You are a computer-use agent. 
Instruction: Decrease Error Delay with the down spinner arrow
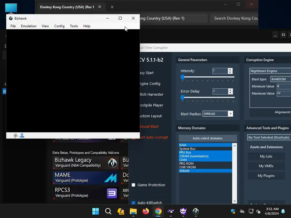(x=230, y=93)
